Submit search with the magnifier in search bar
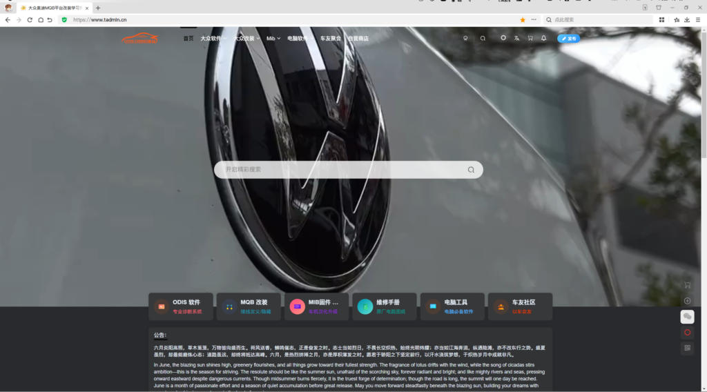 (471, 170)
